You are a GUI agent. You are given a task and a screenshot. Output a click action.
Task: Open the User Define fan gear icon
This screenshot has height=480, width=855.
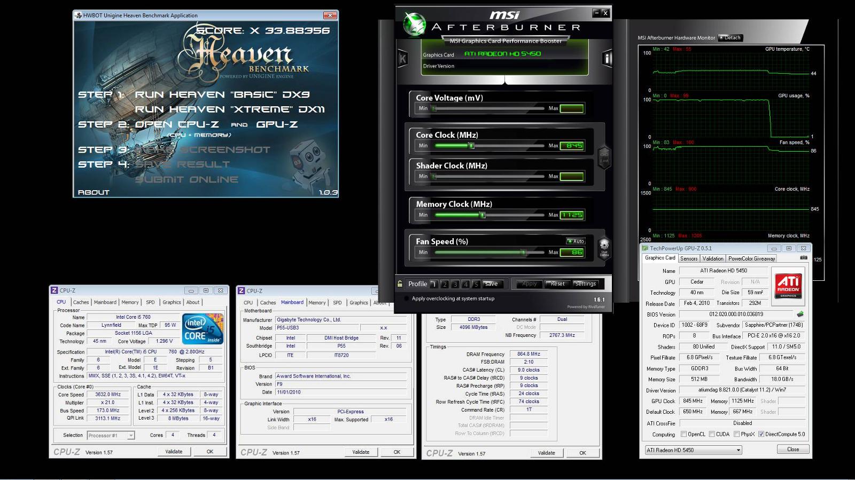click(x=604, y=247)
